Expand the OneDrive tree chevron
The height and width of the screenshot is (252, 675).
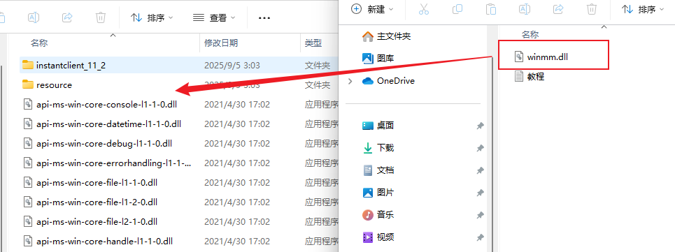[350, 81]
